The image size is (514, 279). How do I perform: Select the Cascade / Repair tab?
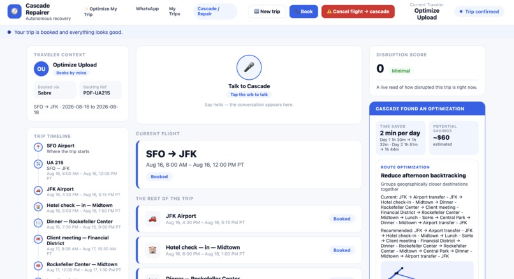point(215,11)
